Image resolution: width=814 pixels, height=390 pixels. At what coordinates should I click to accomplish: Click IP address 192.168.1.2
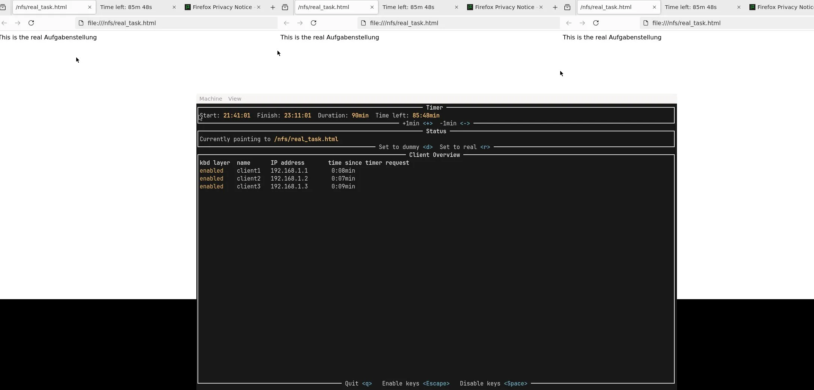289,179
